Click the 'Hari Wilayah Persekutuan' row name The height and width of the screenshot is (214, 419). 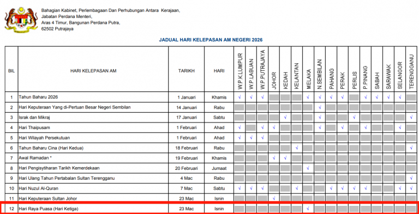tap(44, 138)
